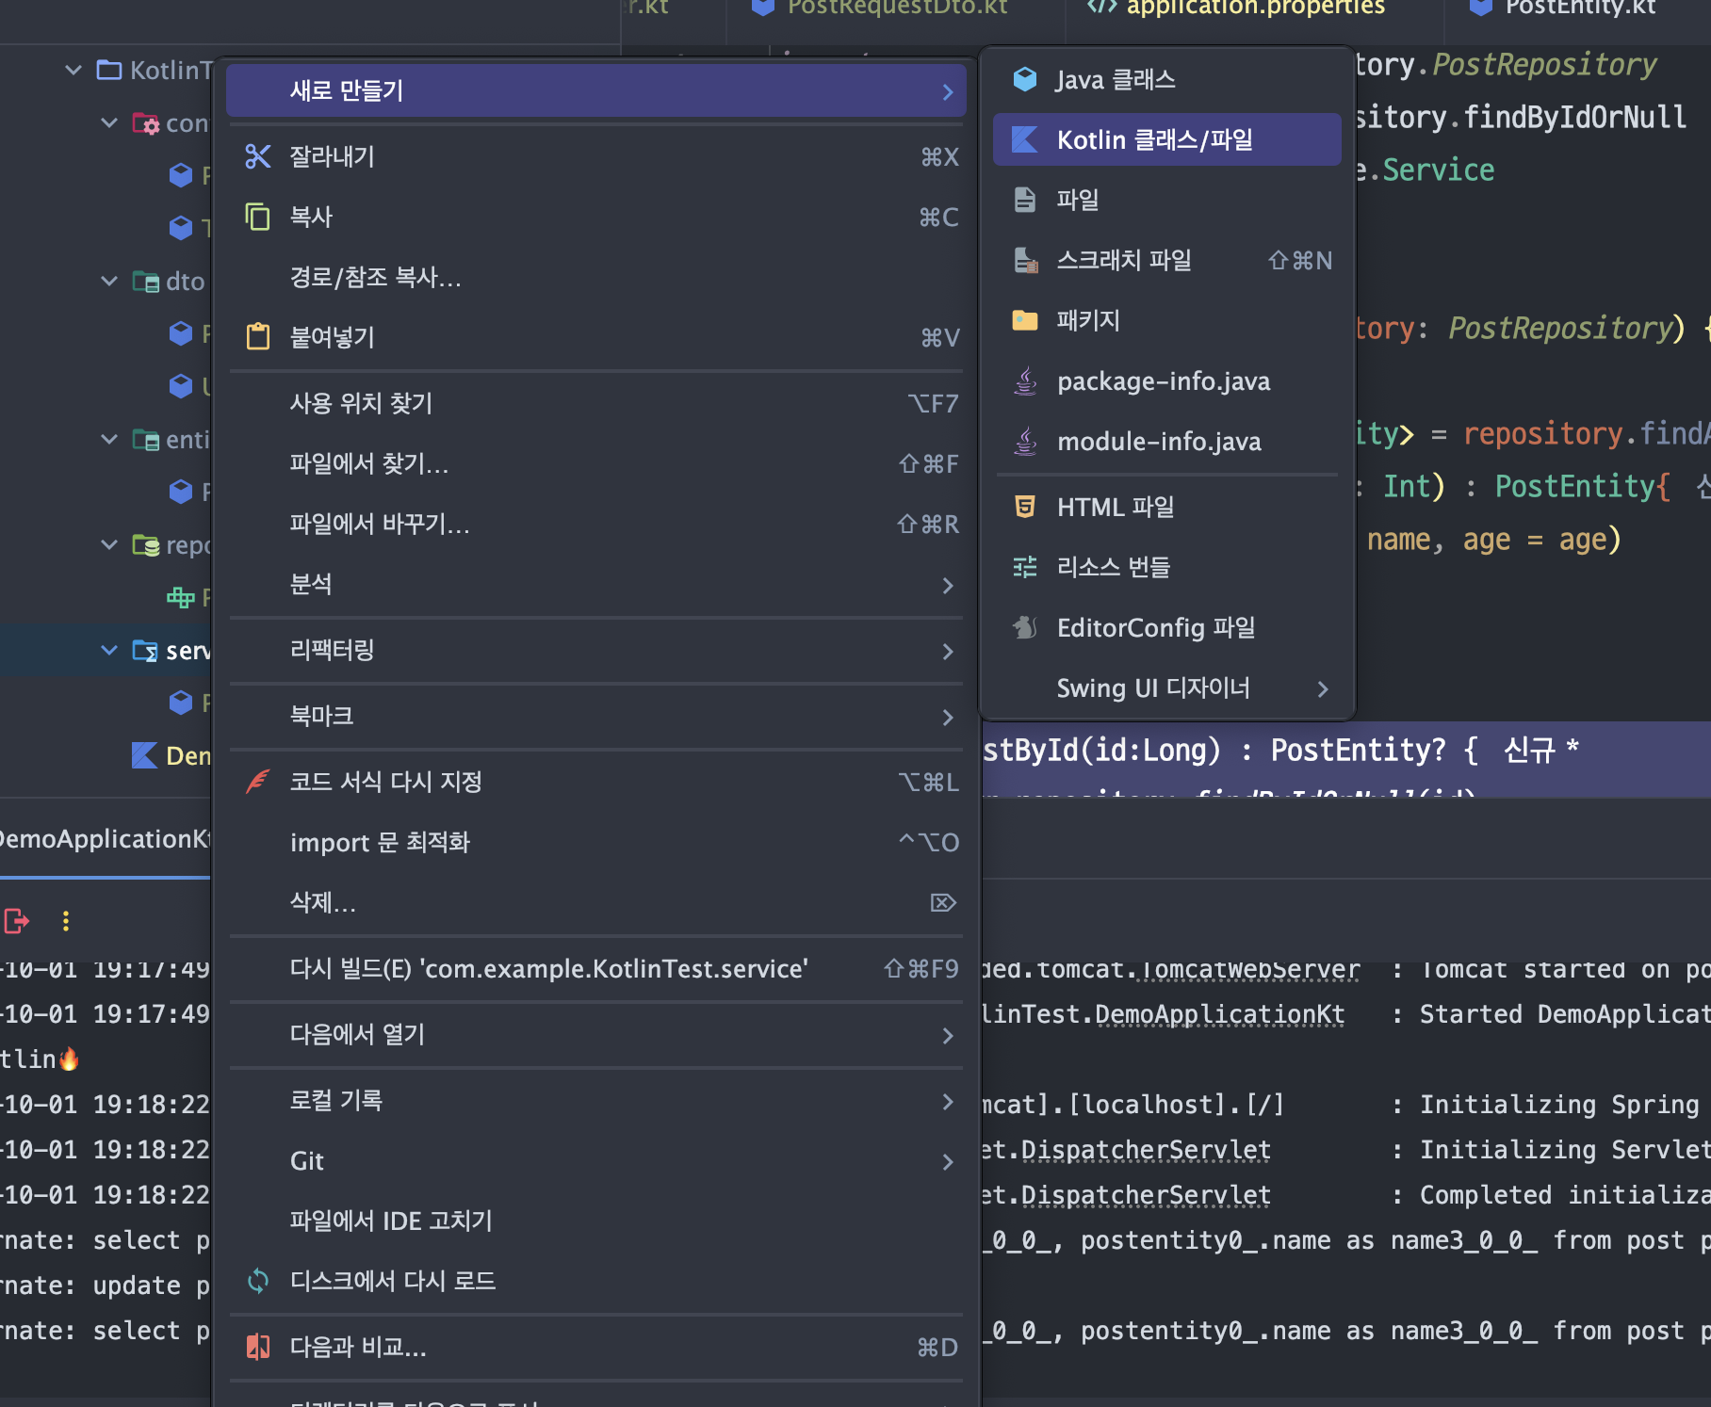Click the copy icon next to 복사
The image size is (1711, 1407).
click(257, 217)
